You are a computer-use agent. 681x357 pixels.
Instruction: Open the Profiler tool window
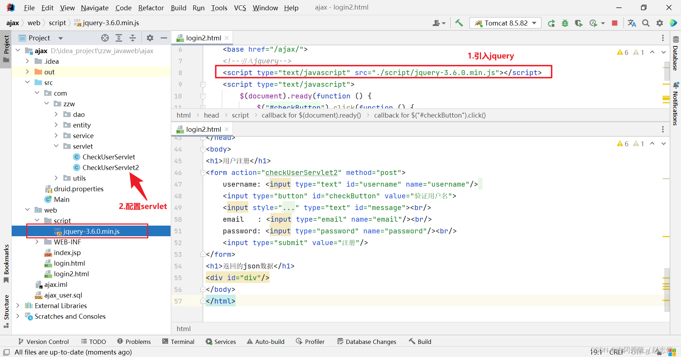point(310,341)
